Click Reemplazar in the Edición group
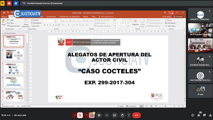The width and height of the screenshot is (213, 120). [x=171, y=23]
